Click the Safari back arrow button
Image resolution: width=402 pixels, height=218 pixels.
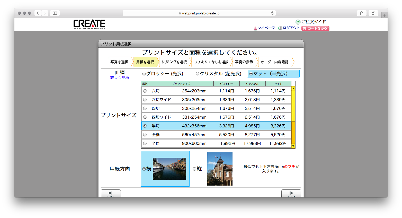click(x=38, y=13)
